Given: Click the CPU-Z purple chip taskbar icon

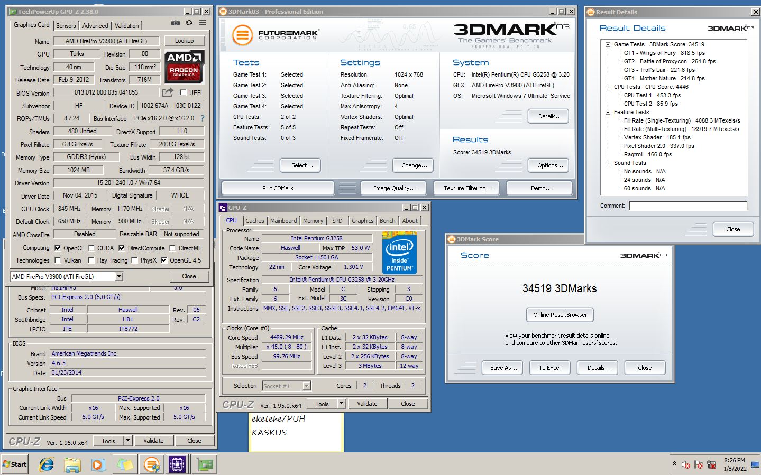Looking at the screenshot, I should pos(178,464).
